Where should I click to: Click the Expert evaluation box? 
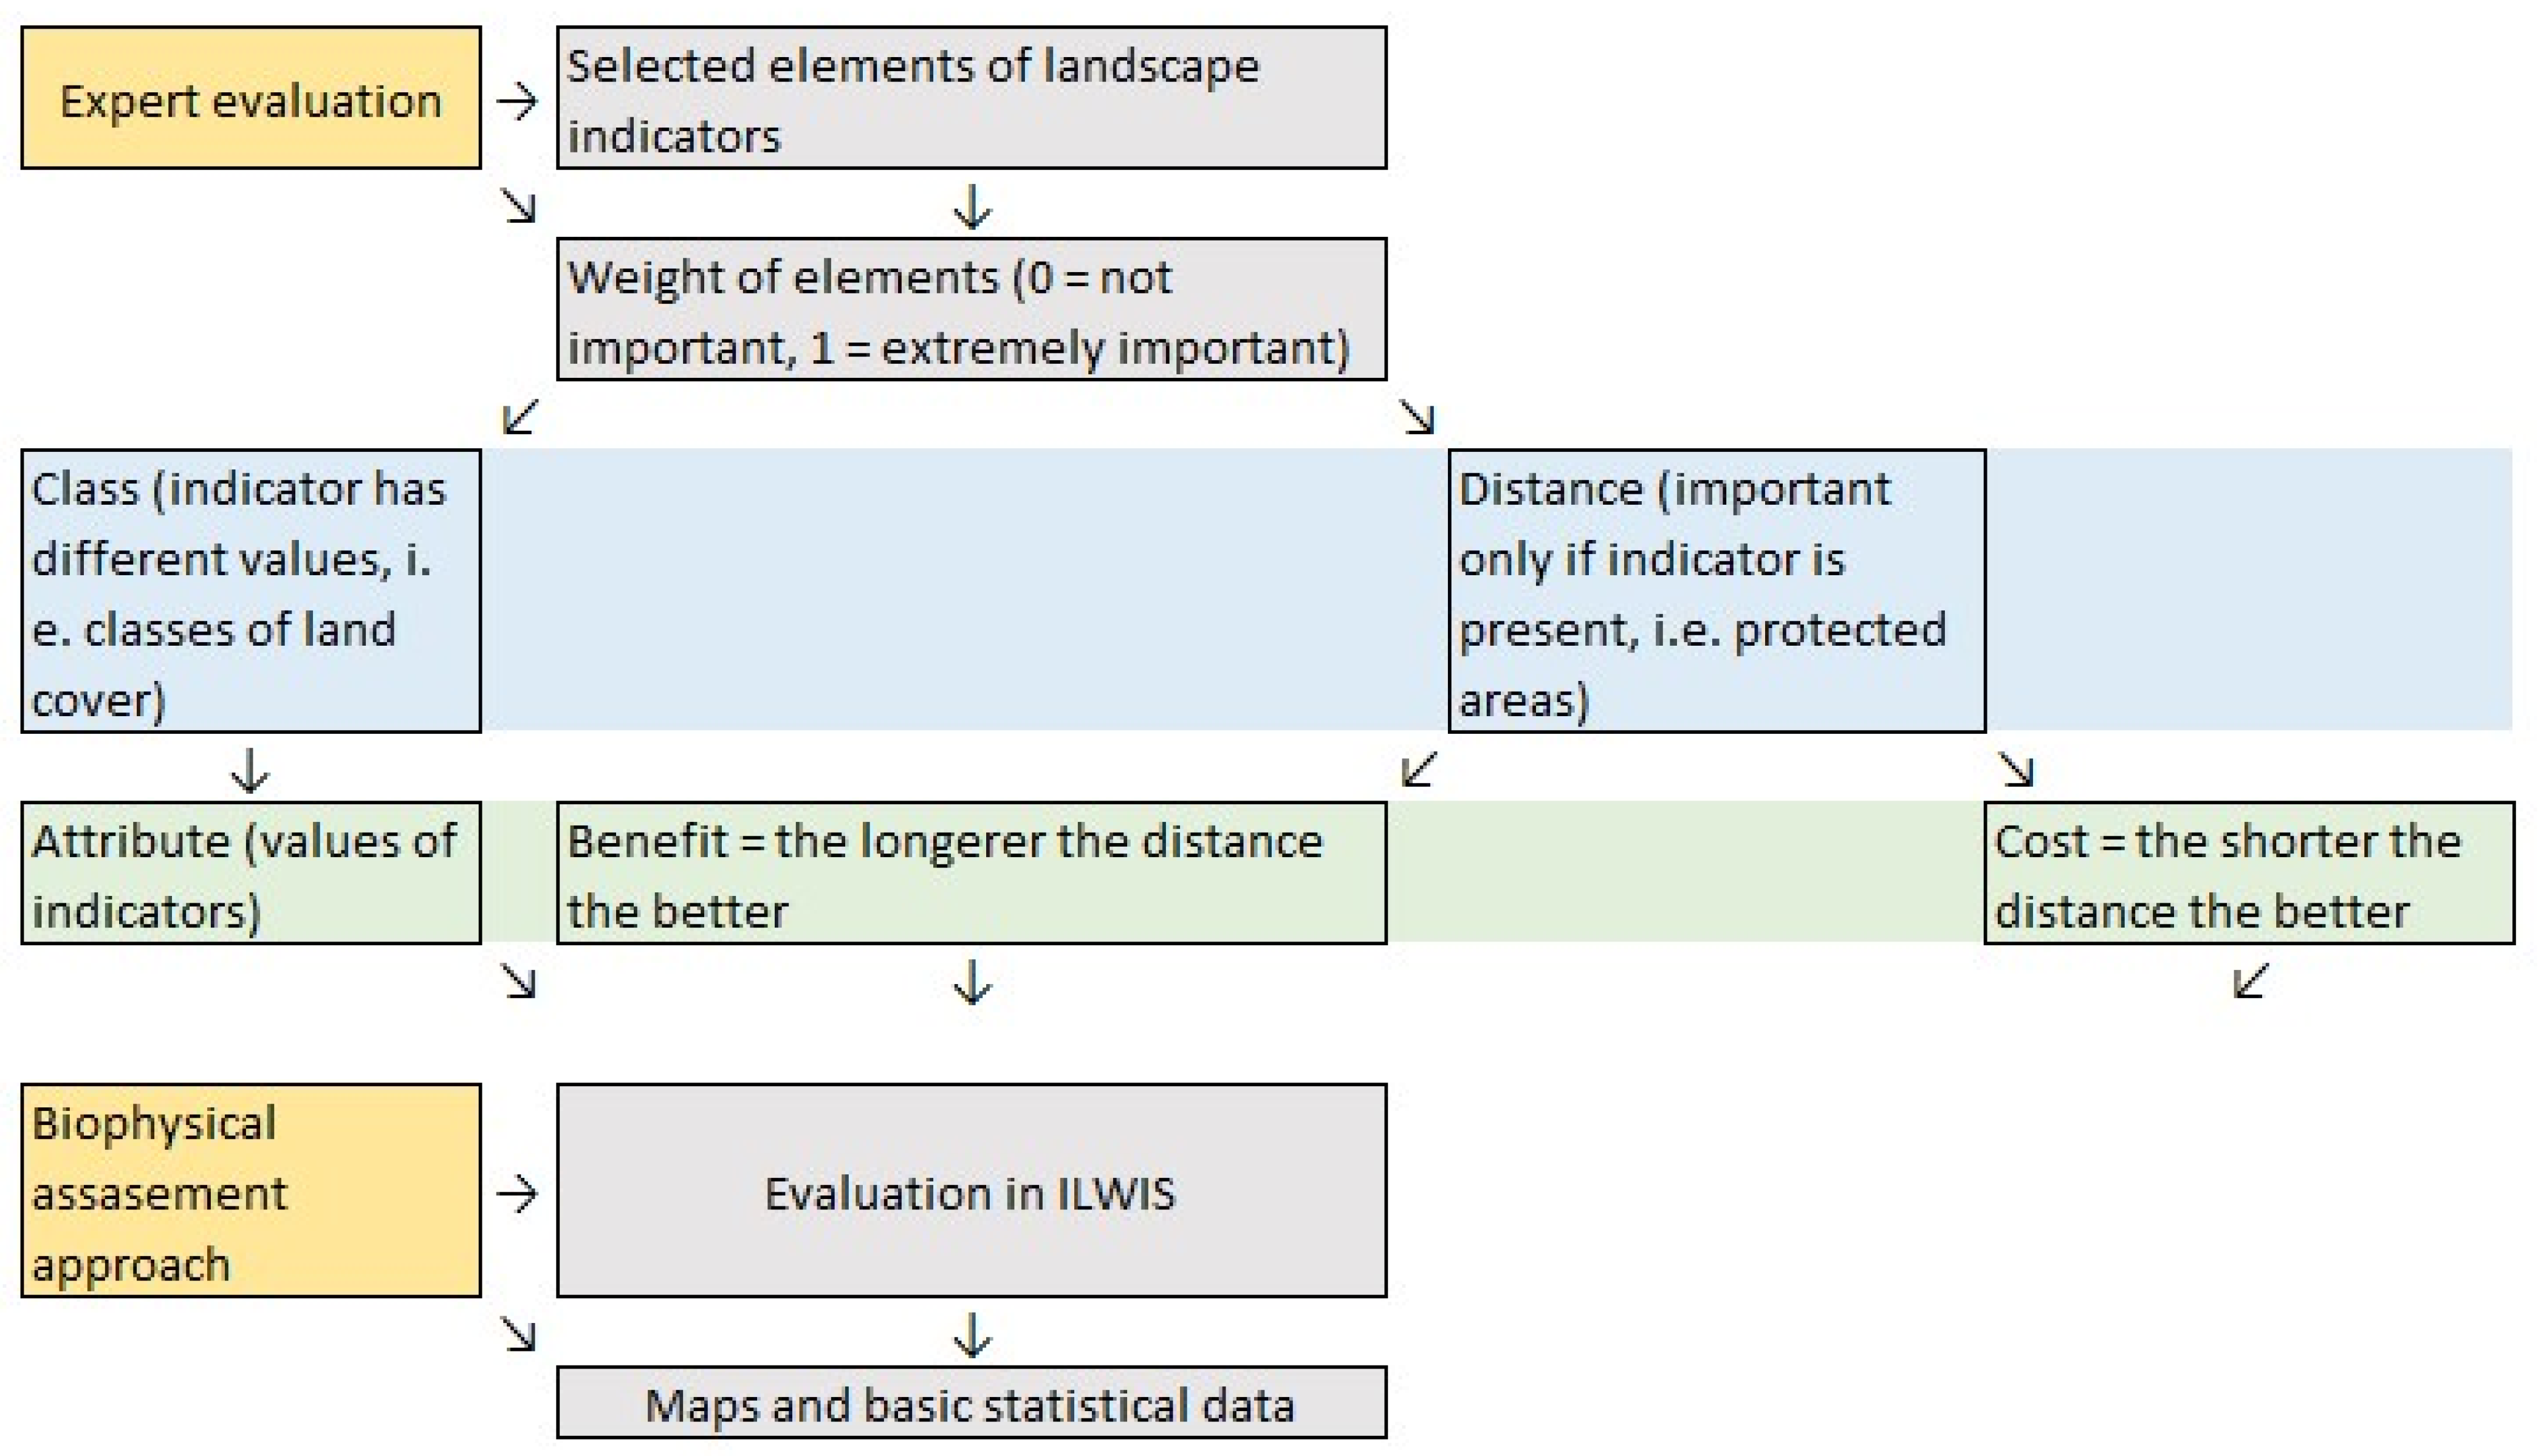click(251, 98)
